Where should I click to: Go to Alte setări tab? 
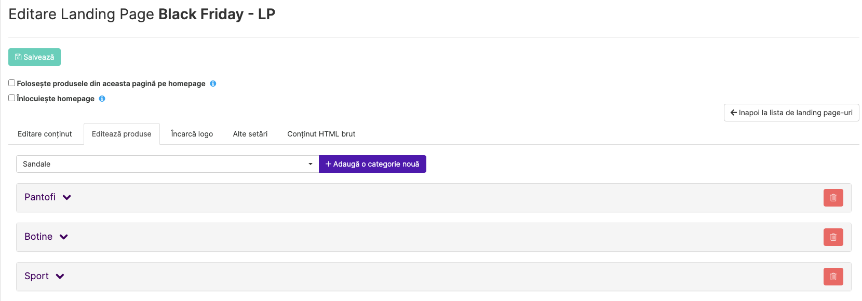pos(250,134)
